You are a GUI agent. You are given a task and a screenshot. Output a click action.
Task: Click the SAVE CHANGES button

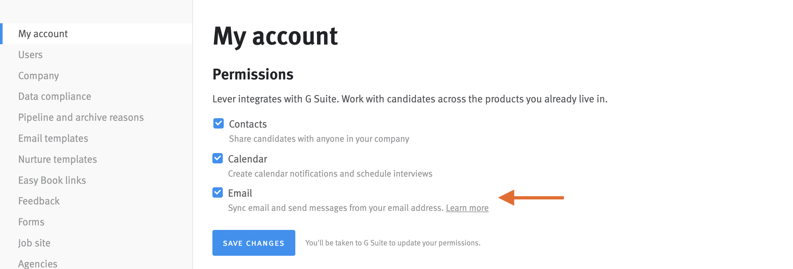coord(254,243)
